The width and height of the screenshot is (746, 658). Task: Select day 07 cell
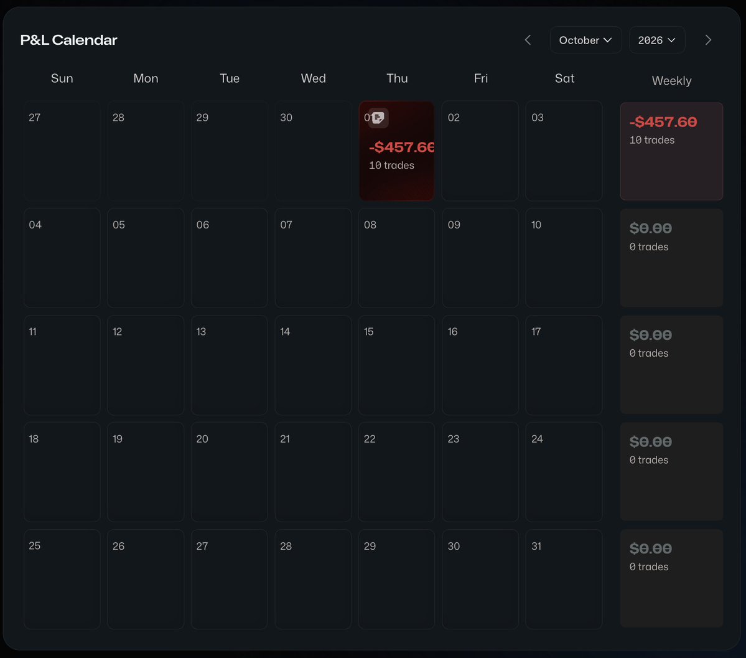[313, 258]
